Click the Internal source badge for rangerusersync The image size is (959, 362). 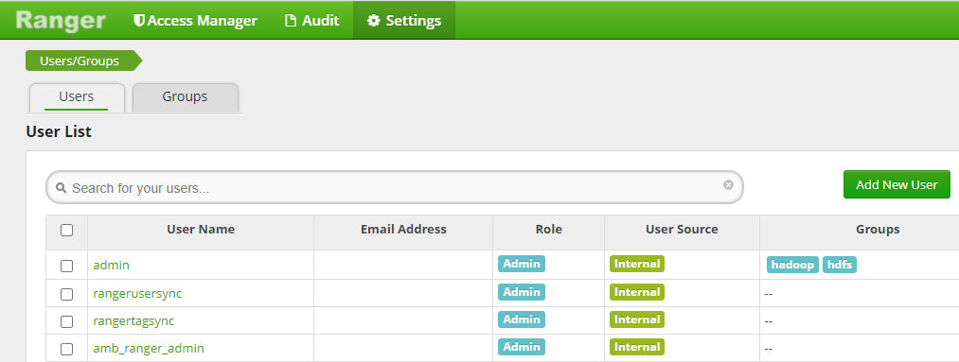tap(637, 292)
